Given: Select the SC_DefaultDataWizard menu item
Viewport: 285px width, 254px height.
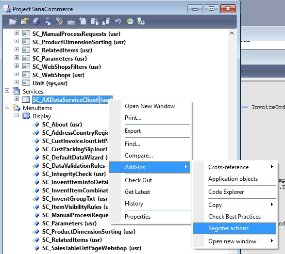Looking at the screenshot, I should click(x=75, y=158).
